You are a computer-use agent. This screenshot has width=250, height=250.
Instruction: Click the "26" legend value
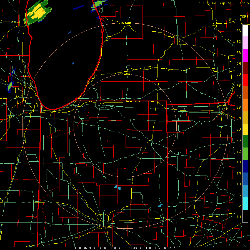tap(239, 140)
